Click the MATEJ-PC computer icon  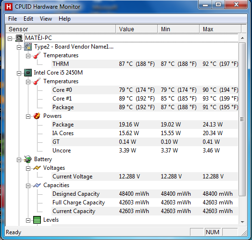point(19,38)
